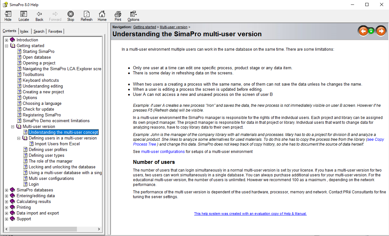Viewport: 389px width, 236px height.
Task: Open the Defining user types topic
Action: click(46, 156)
